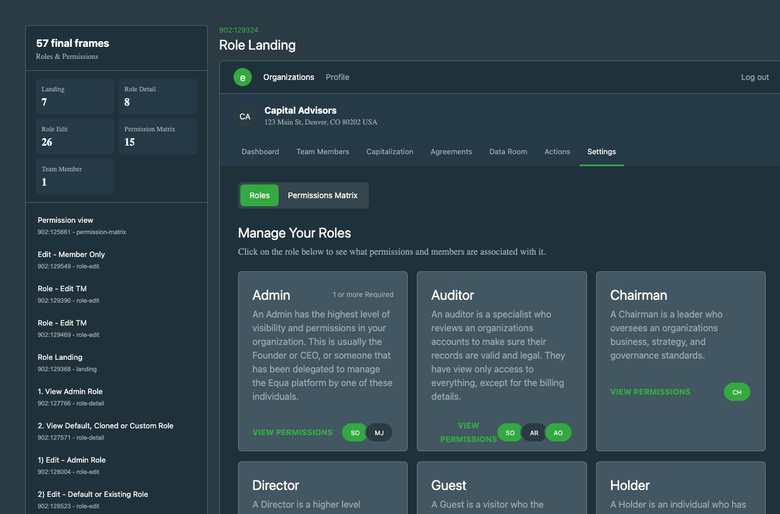Click the Team Member 1 frame tile
The image size is (780, 514).
point(75,176)
